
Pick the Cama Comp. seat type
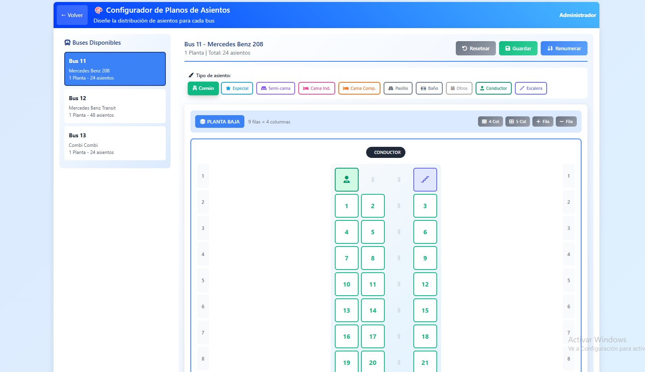click(359, 88)
